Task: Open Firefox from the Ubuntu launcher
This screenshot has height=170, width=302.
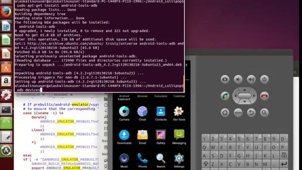Action: (x=6, y=12)
